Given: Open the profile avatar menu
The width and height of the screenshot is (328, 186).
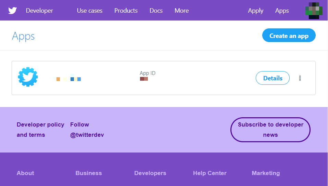Looking at the screenshot, I should (x=312, y=11).
